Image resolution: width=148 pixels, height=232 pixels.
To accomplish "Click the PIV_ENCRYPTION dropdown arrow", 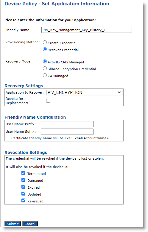I will pyautogui.click(x=119, y=93).
